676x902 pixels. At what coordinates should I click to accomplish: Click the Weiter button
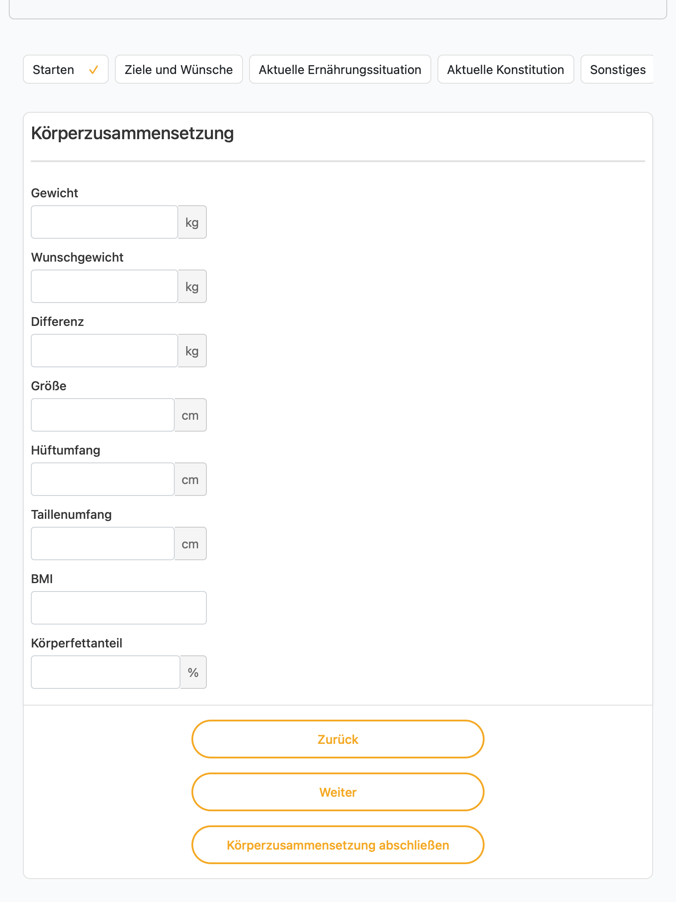pyautogui.click(x=338, y=792)
